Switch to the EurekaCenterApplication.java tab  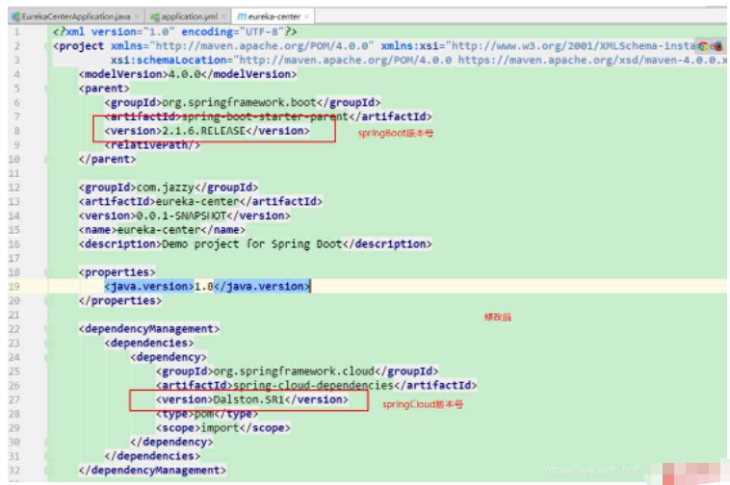pyautogui.click(x=76, y=16)
